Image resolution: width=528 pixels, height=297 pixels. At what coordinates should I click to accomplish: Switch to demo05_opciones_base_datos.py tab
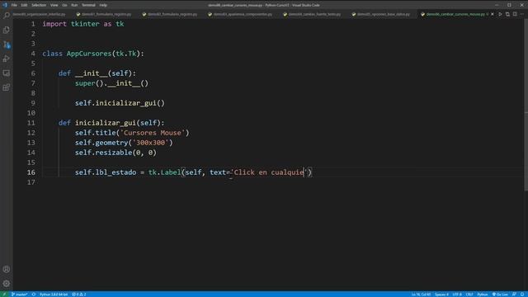381,15
